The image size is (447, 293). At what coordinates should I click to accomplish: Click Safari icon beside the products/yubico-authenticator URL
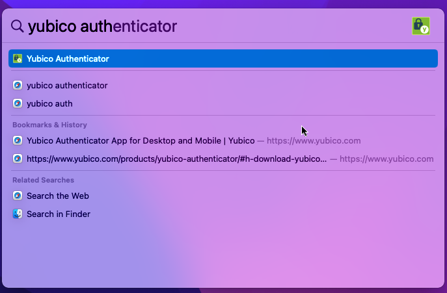[18, 159]
